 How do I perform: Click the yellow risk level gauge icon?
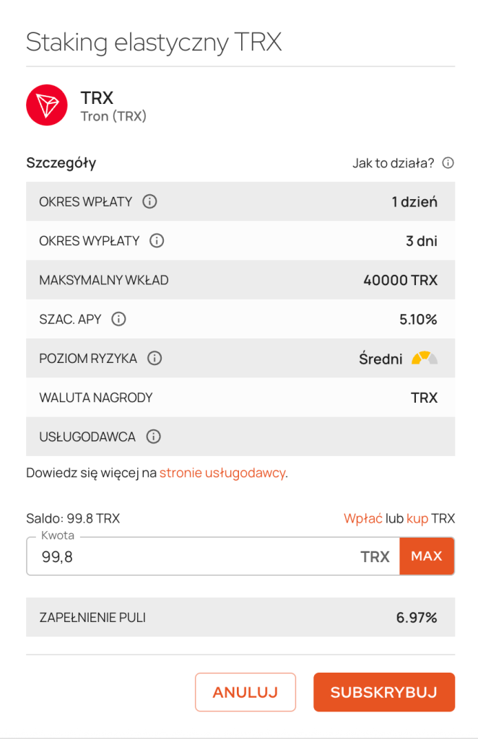(424, 358)
